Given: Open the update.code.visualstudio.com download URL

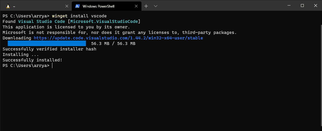Looking at the screenshot, I should [x=118, y=38].
